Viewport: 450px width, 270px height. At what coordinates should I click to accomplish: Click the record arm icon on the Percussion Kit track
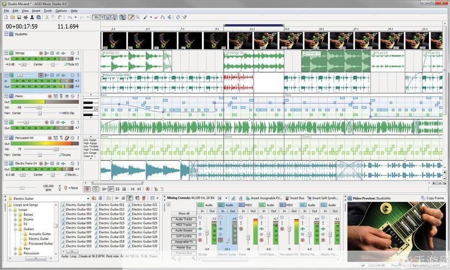[x=50, y=138]
